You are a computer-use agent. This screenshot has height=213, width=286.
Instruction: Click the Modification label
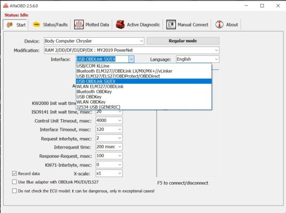(27, 51)
